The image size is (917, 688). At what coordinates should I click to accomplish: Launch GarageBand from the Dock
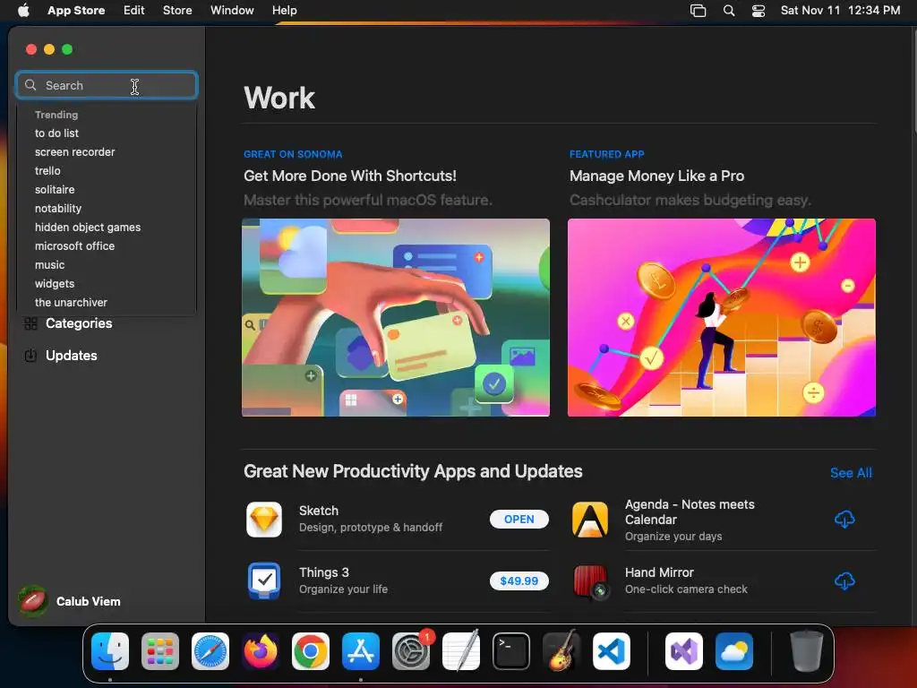click(561, 651)
